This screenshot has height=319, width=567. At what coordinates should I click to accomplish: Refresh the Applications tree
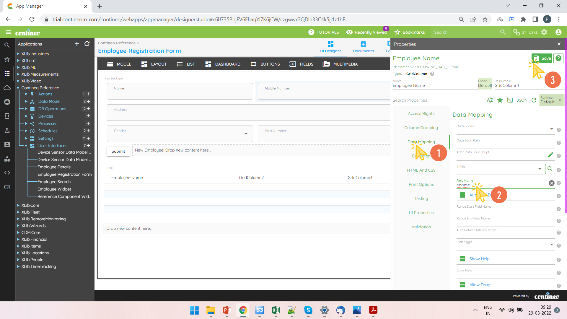87,44
